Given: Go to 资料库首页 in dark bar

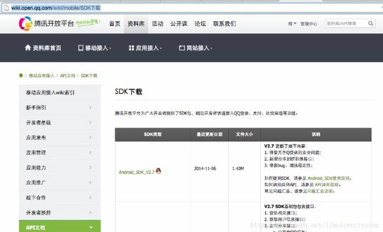Looking at the screenshot, I should point(43,48).
